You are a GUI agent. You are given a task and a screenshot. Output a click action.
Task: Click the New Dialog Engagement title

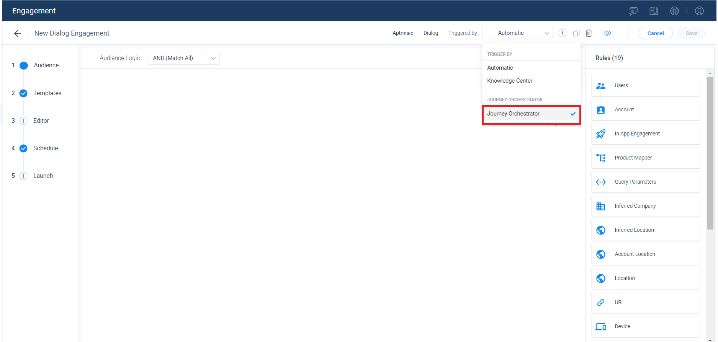tap(72, 33)
